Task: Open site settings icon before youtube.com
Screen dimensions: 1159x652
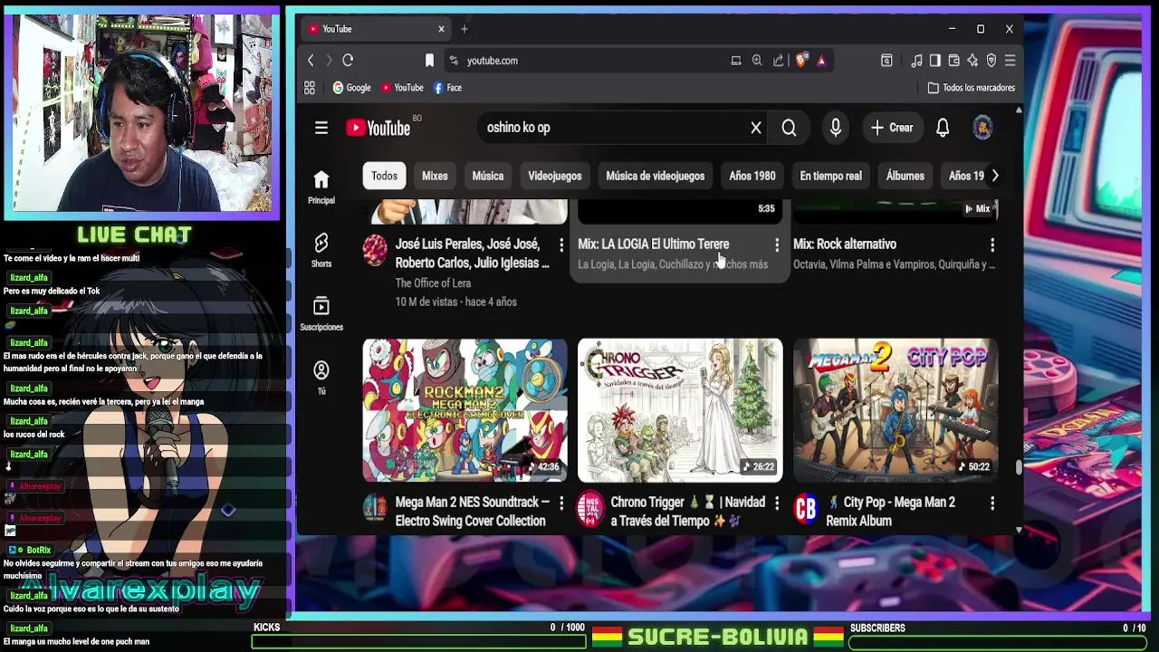Action: (x=454, y=61)
